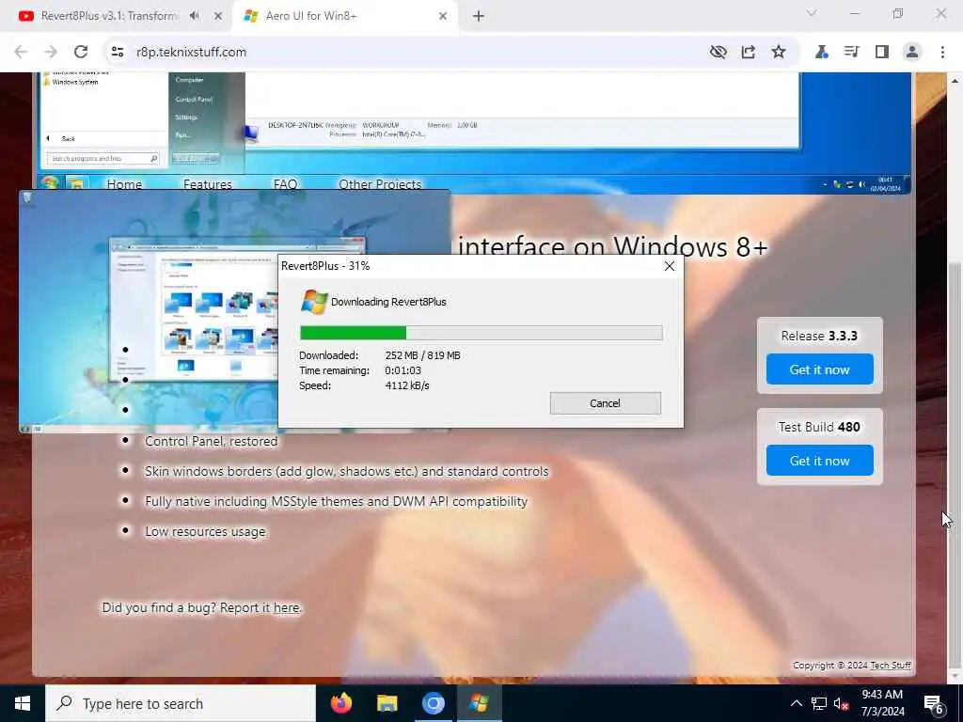Click the '4112 kB/s' speed value
This screenshot has width=963, height=722.
407,385
